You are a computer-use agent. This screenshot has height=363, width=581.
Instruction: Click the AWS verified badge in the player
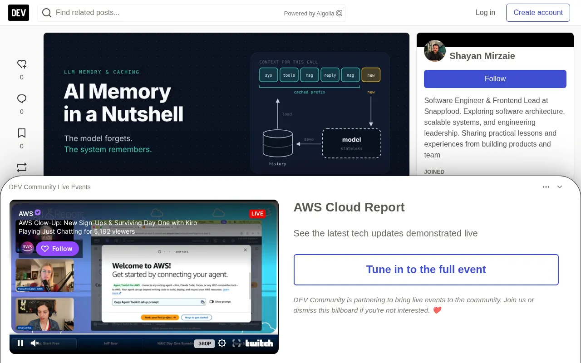pos(38,212)
